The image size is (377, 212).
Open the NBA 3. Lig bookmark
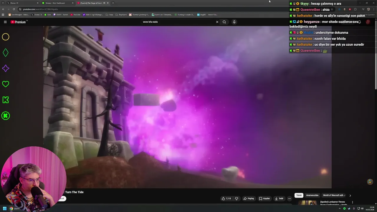93,14
